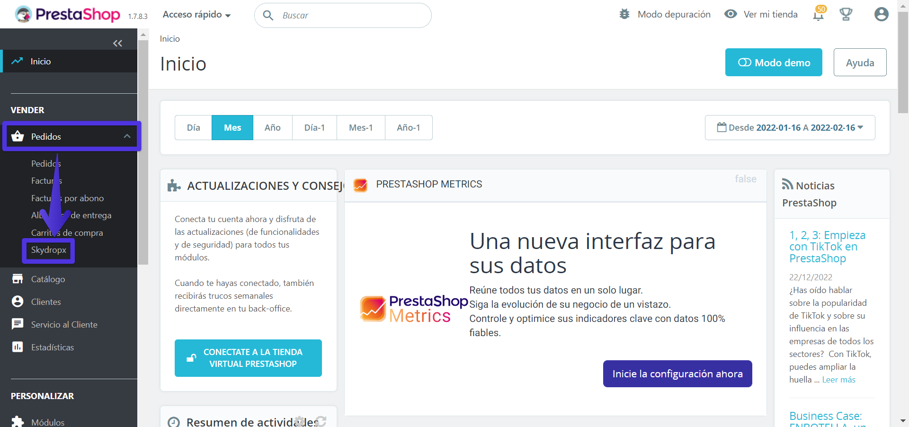This screenshot has height=427, width=909.
Task: Open Facturas por abono submenu item
Action: tap(67, 198)
